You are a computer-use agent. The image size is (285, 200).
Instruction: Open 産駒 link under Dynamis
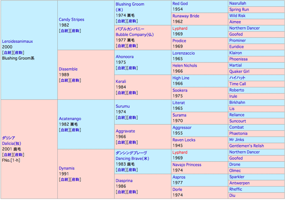76,179
